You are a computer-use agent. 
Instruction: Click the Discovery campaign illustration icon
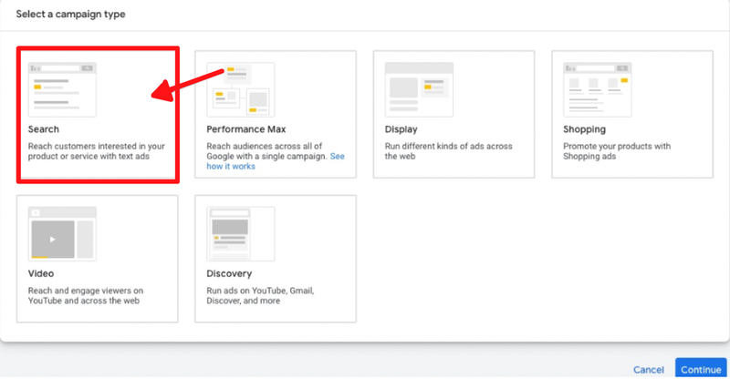point(240,232)
